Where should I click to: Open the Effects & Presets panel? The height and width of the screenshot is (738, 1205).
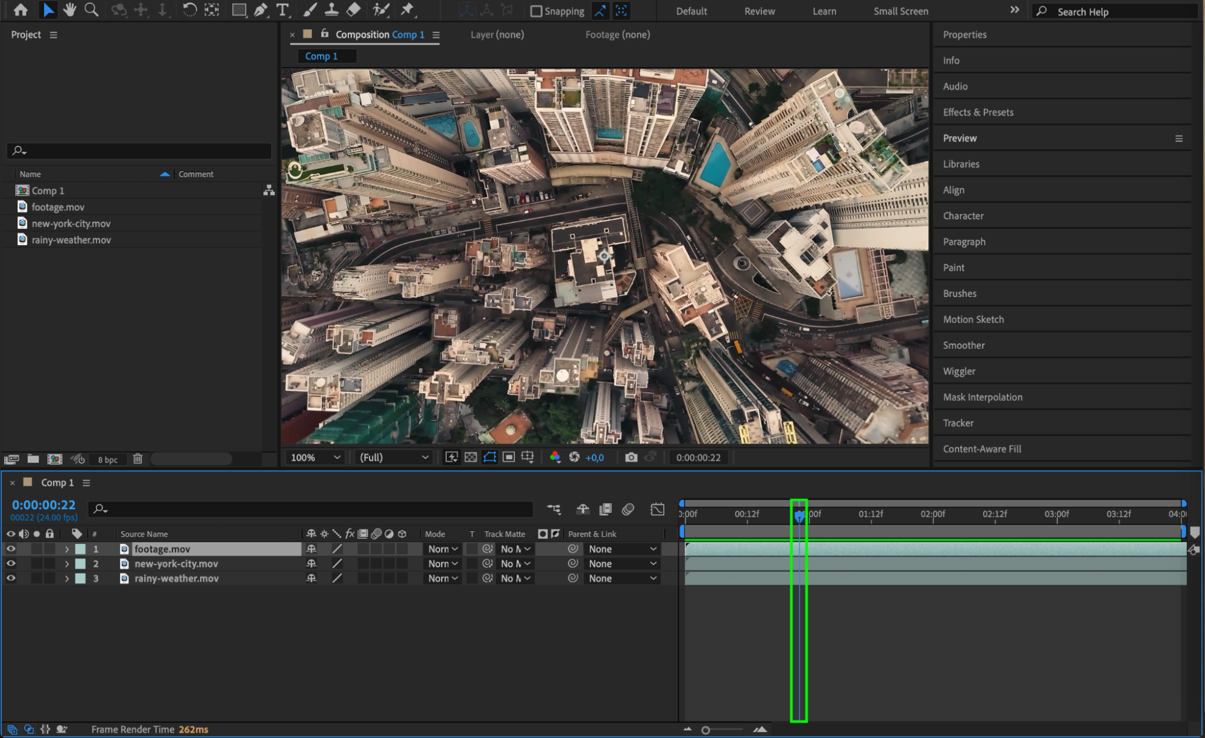click(x=978, y=112)
